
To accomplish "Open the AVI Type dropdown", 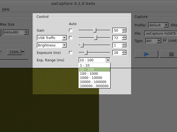I will (153, 41).
